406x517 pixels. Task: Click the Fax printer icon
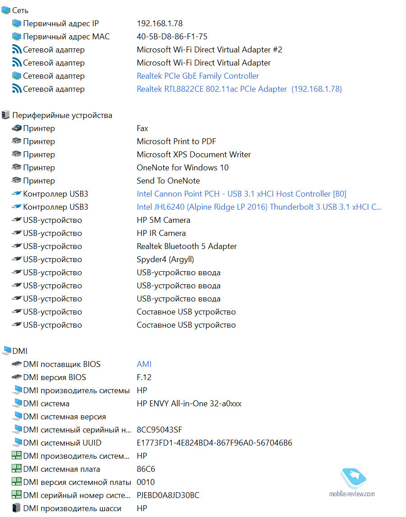(x=16, y=128)
